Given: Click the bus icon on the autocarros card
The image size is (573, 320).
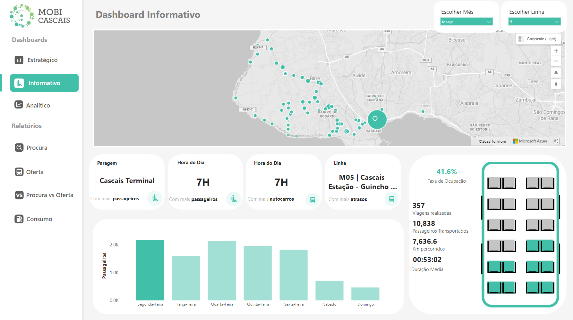Looking at the screenshot, I should click(x=313, y=199).
